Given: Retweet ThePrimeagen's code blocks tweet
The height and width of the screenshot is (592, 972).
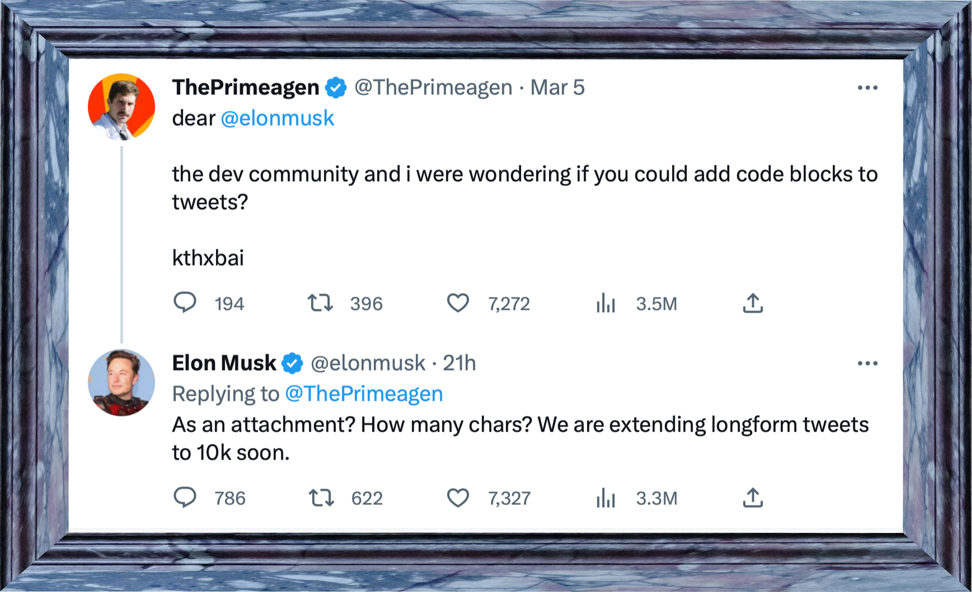Looking at the screenshot, I should pos(320,303).
